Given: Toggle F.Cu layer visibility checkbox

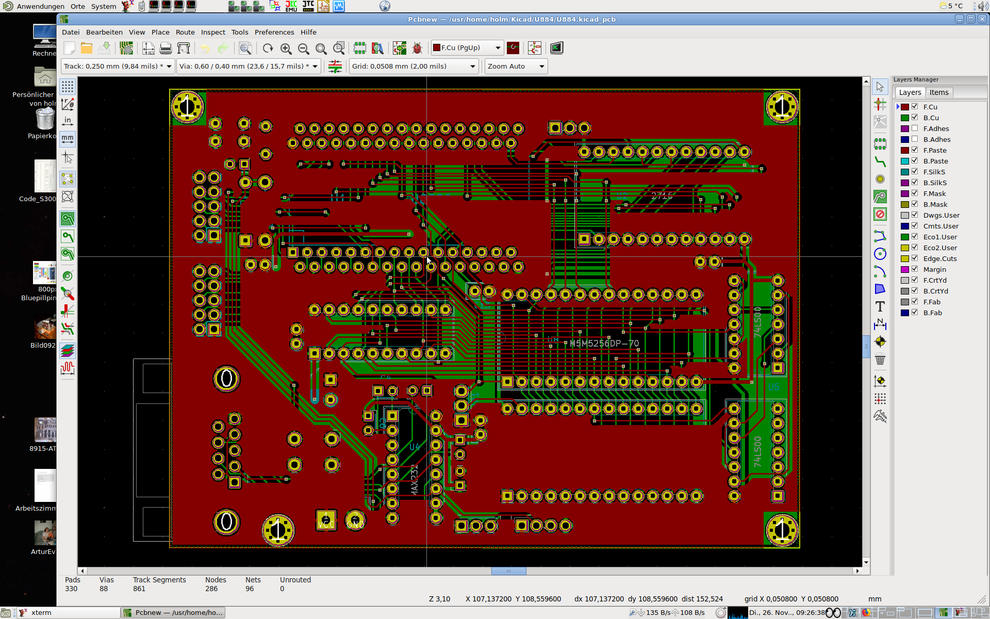Looking at the screenshot, I should 915,107.
